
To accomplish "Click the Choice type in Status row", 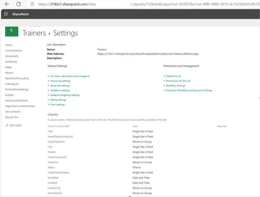I will coord(136,167).
